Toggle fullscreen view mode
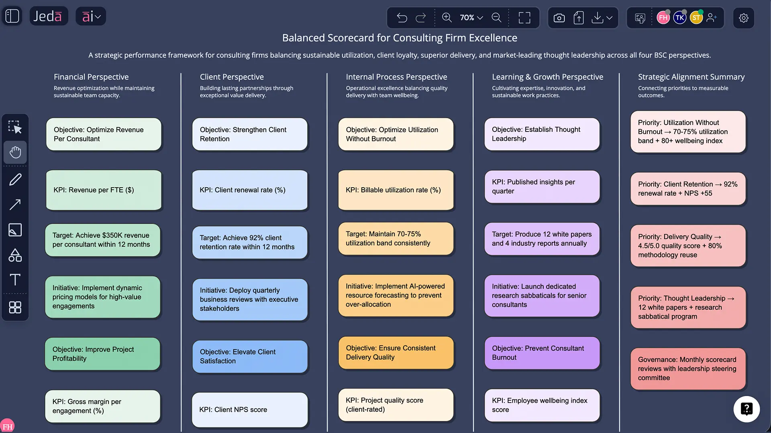This screenshot has height=433, width=771. [x=524, y=18]
